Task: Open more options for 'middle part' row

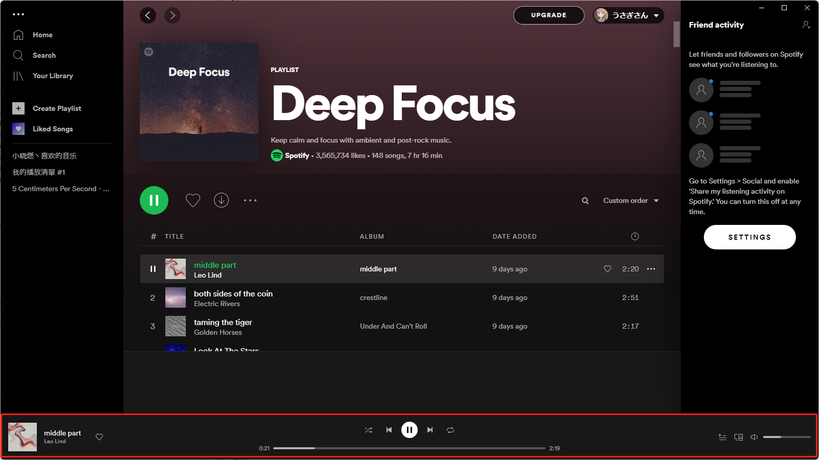Action: point(651,269)
